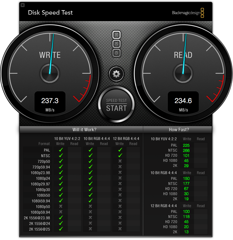Click the Will it Work? header
Screen dimensions: 233x240
click(84, 130)
